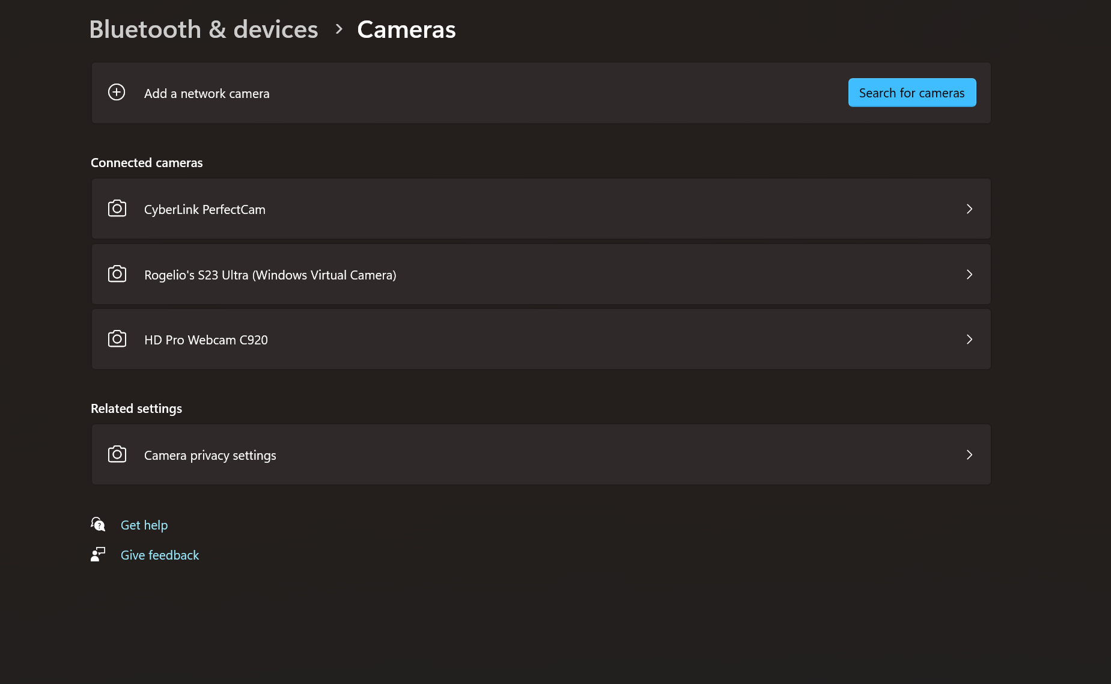Expand HD Pro Webcam C920 chevron arrow
The height and width of the screenshot is (684, 1111).
(x=969, y=339)
